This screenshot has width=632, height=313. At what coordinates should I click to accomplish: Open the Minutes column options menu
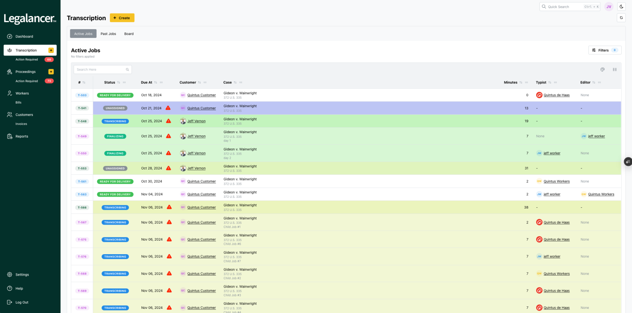click(x=527, y=83)
